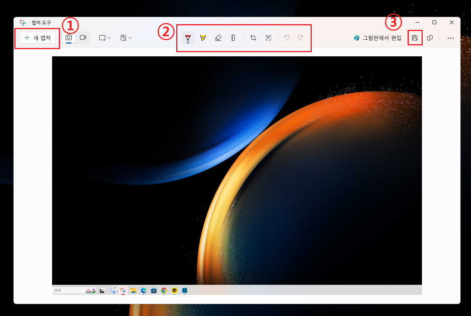Activate the Image crop tool

253,38
